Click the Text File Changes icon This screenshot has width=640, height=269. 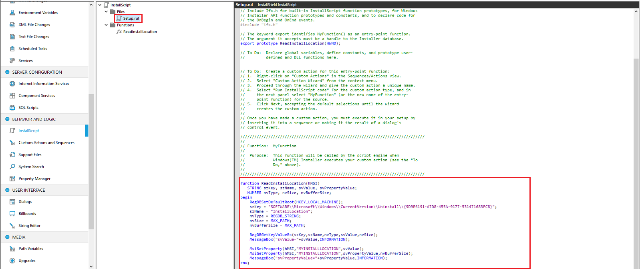pos(12,37)
